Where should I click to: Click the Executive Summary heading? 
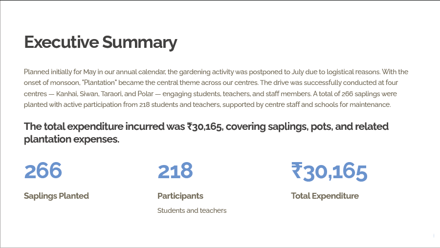point(100,42)
